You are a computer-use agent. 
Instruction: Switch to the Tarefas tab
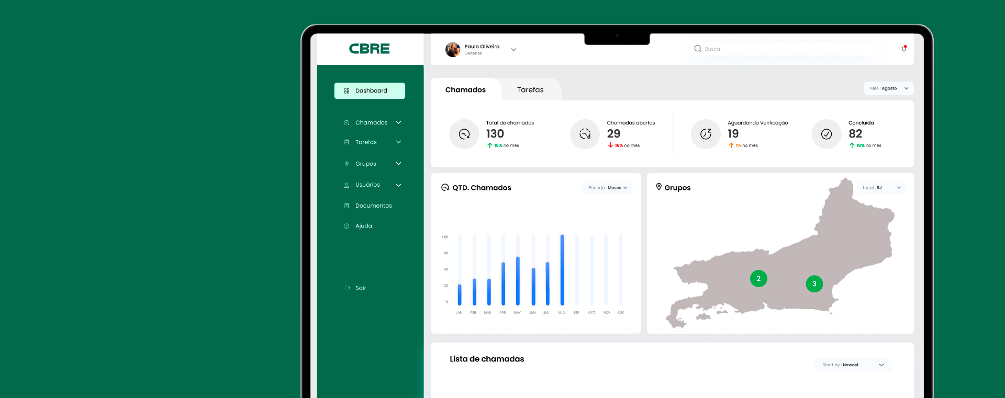coord(530,90)
